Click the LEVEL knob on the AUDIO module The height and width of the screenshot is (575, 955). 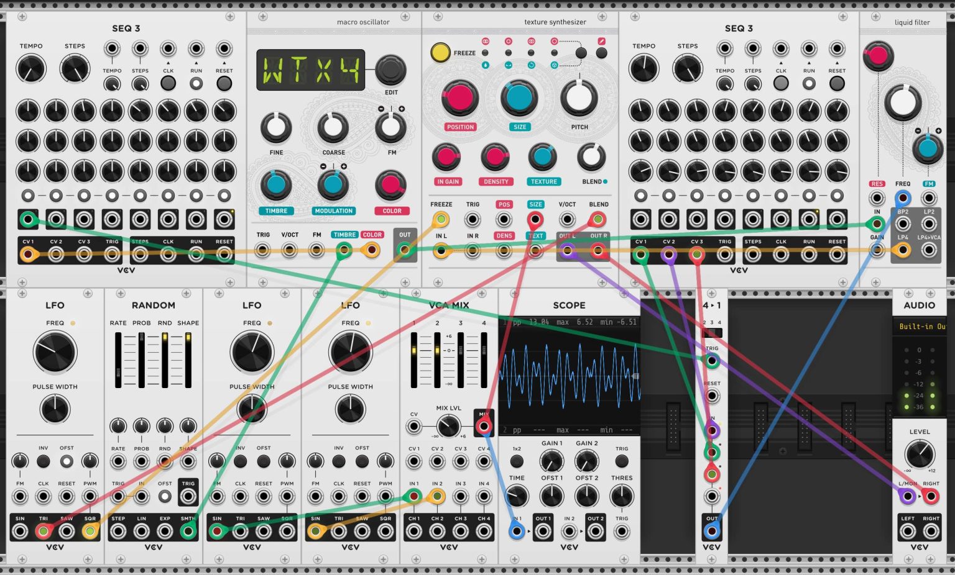click(920, 454)
